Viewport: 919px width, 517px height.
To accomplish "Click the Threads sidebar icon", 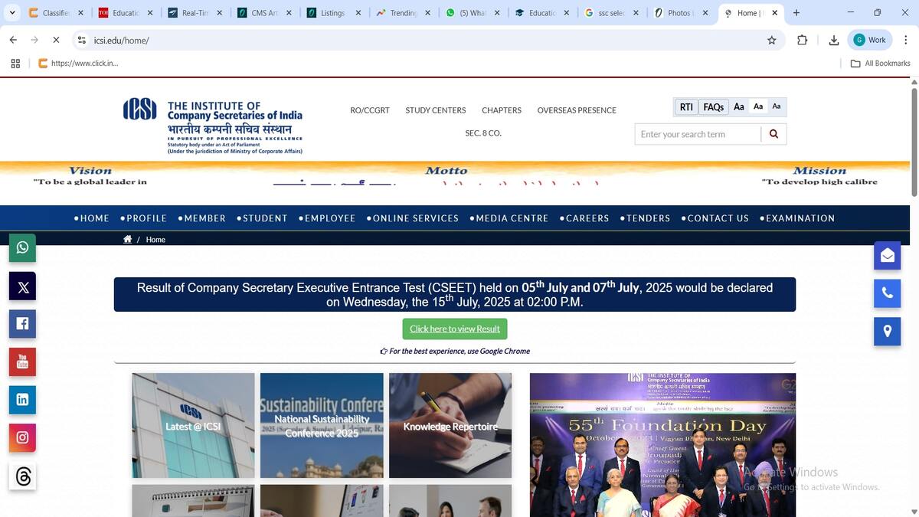I will [x=22, y=476].
